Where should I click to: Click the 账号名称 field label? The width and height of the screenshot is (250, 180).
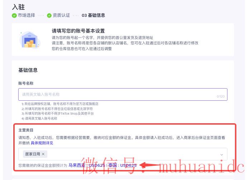coord(26,83)
